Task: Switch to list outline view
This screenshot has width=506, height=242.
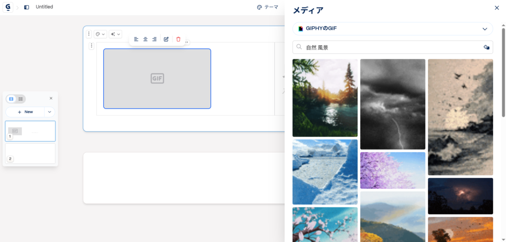Action: click(21, 99)
